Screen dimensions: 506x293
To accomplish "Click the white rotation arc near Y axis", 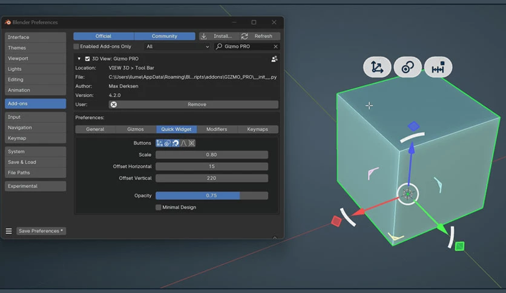I will pos(451,237).
